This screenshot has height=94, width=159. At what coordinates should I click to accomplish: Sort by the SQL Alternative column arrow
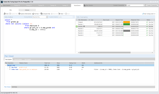pos(89,20)
